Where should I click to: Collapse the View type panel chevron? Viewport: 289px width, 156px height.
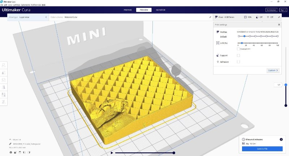pyautogui.click(x=46, y=17)
